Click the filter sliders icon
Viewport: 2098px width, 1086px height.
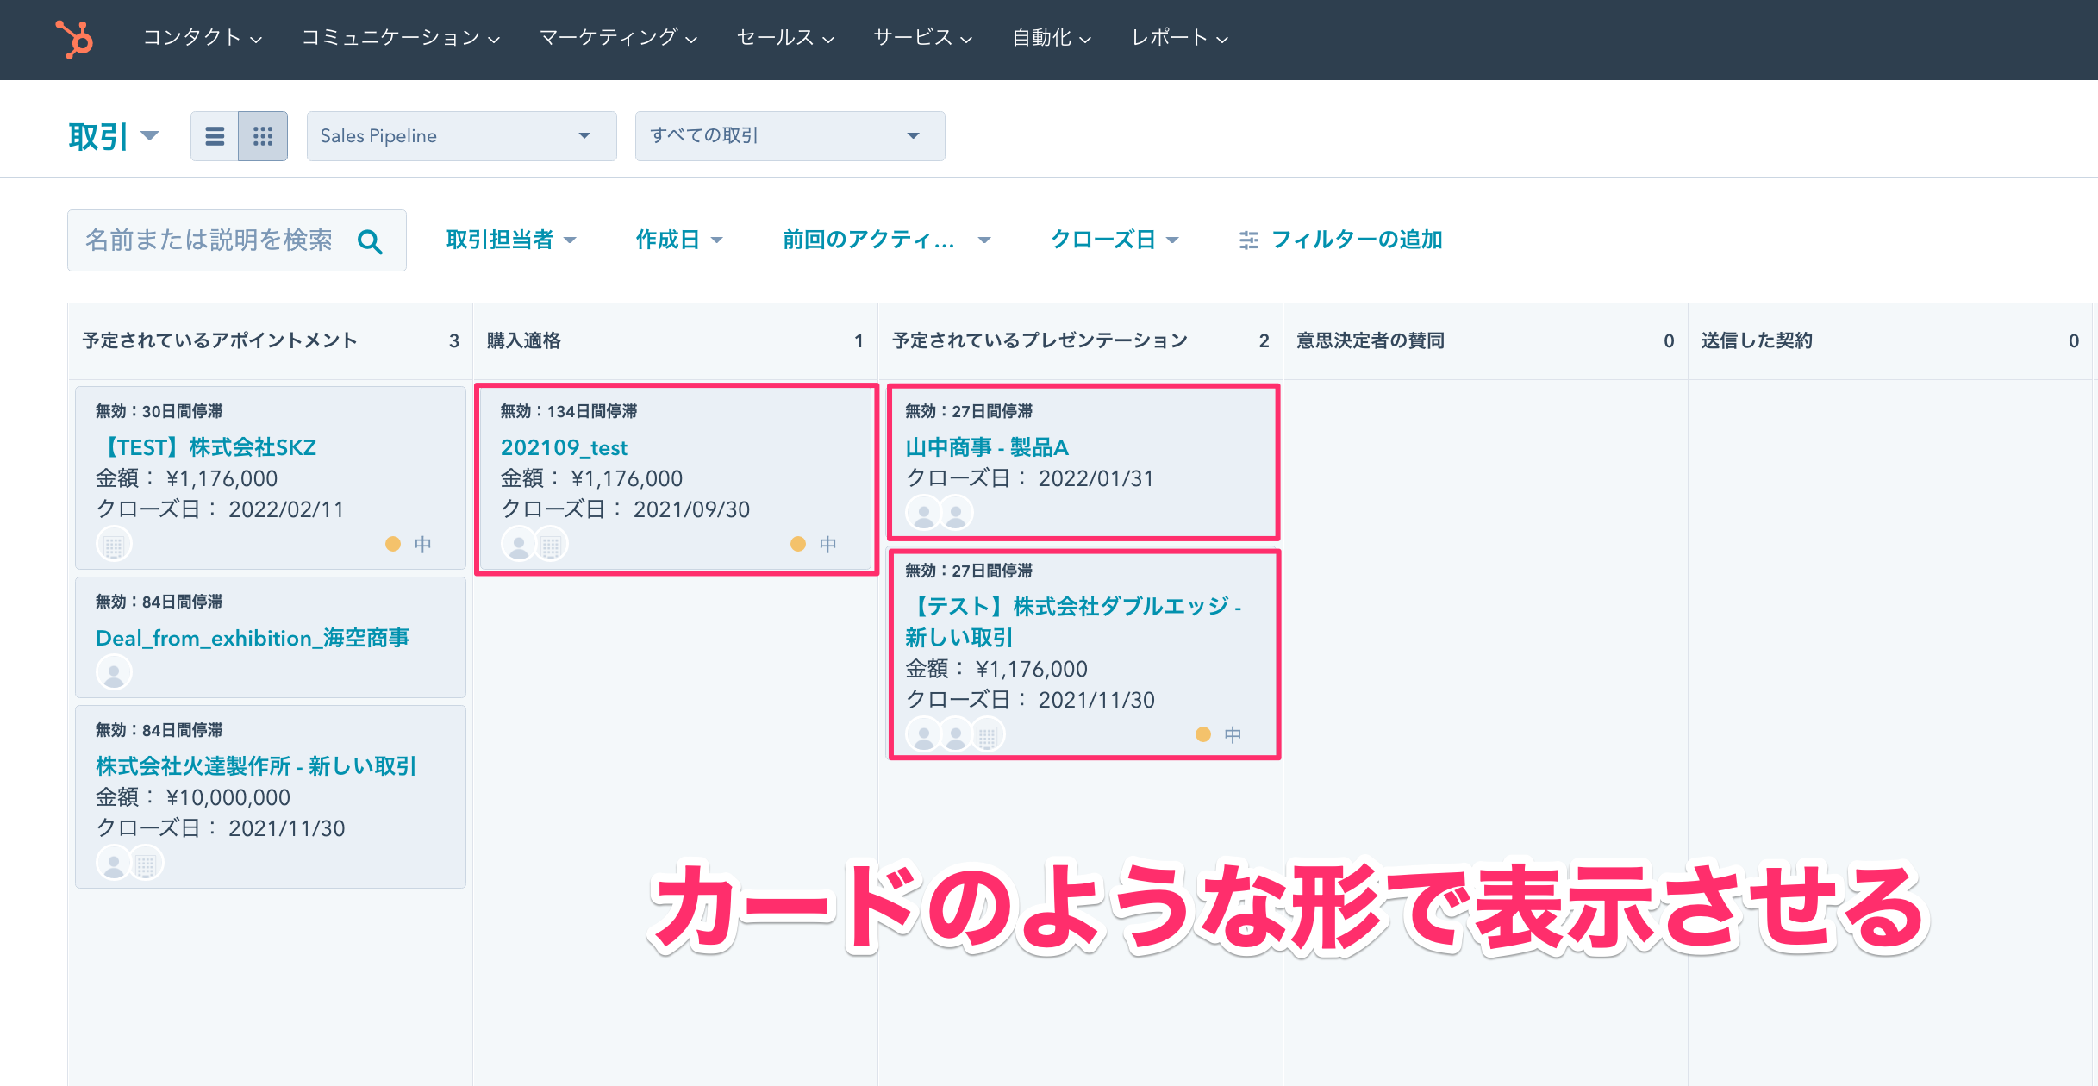pyautogui.click(x=1249, y=240)
